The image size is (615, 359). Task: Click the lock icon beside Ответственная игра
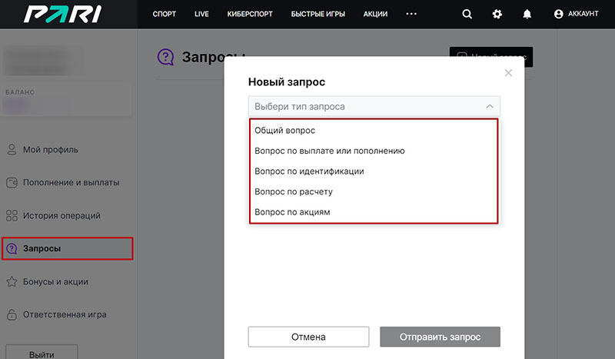pos(12,314)
